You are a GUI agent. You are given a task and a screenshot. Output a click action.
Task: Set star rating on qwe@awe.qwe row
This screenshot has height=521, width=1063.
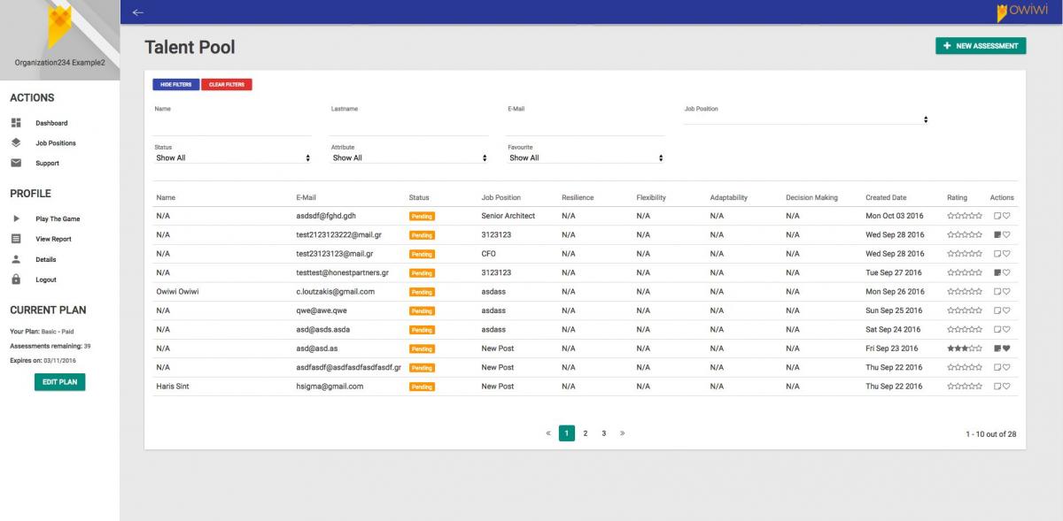[965, 310]
